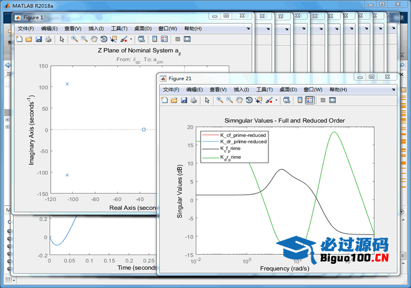
Task: Click 'Imaginary Axis (seconds⁻¹)' axis label in Figure 1
Action: 31,130
